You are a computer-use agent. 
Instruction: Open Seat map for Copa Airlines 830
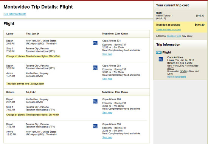tap(107, 137)
